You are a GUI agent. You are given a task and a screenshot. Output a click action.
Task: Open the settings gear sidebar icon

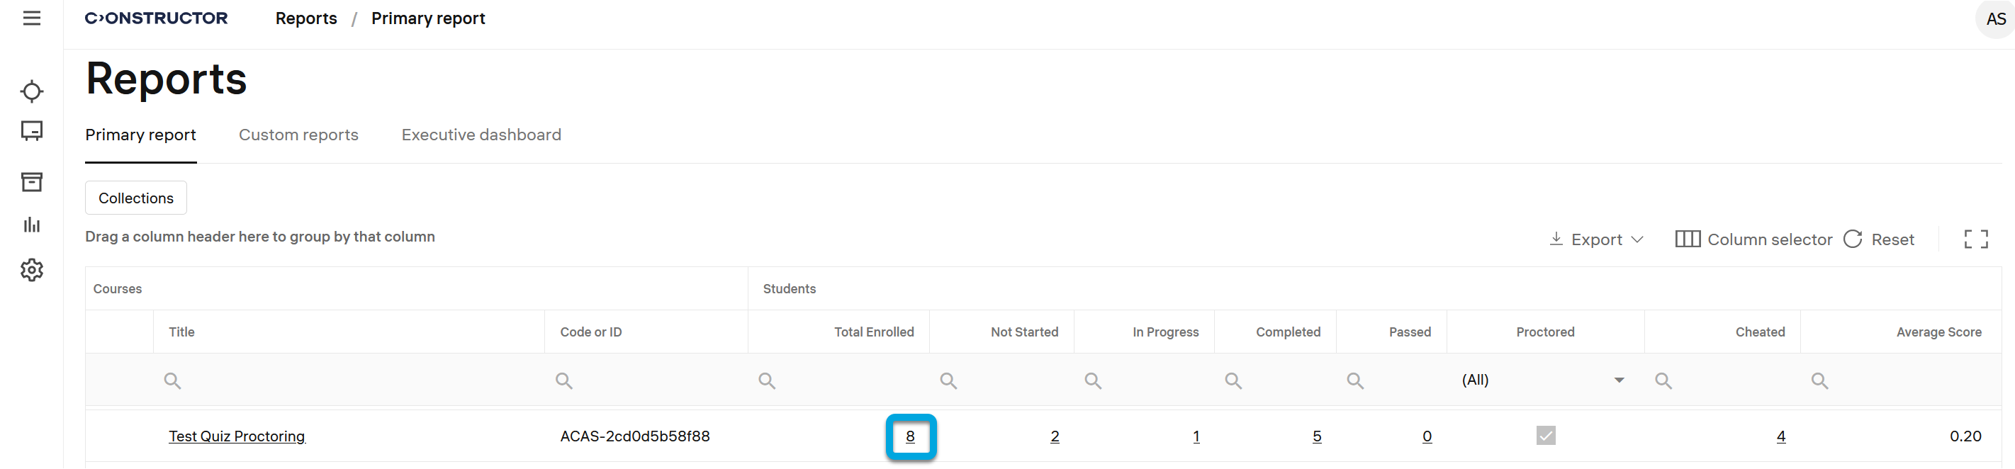coord(31,271)
